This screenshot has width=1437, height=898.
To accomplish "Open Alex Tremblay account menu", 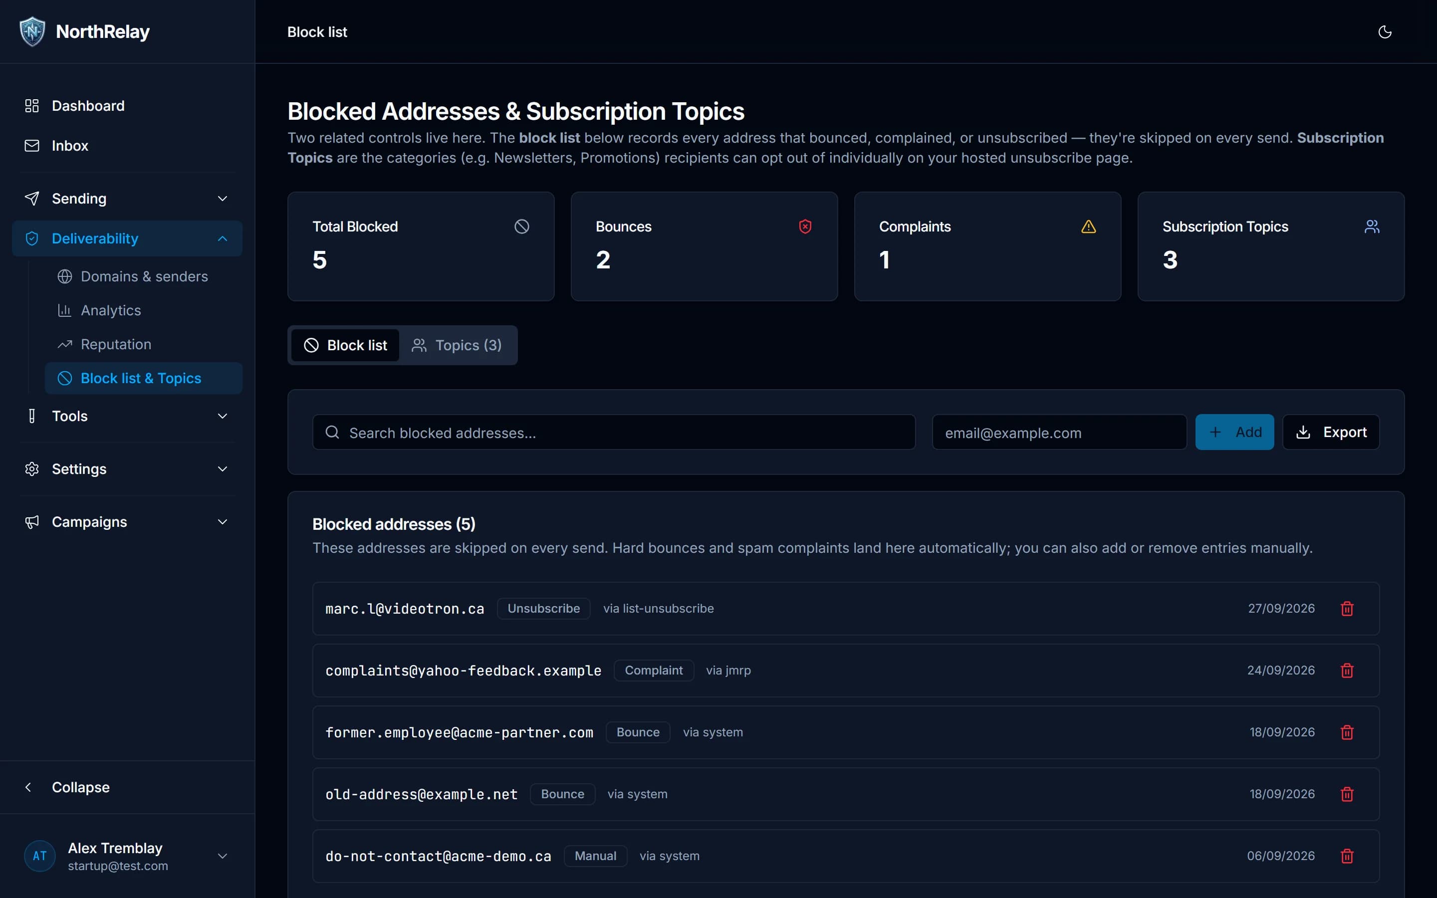I will click(127, 856).
